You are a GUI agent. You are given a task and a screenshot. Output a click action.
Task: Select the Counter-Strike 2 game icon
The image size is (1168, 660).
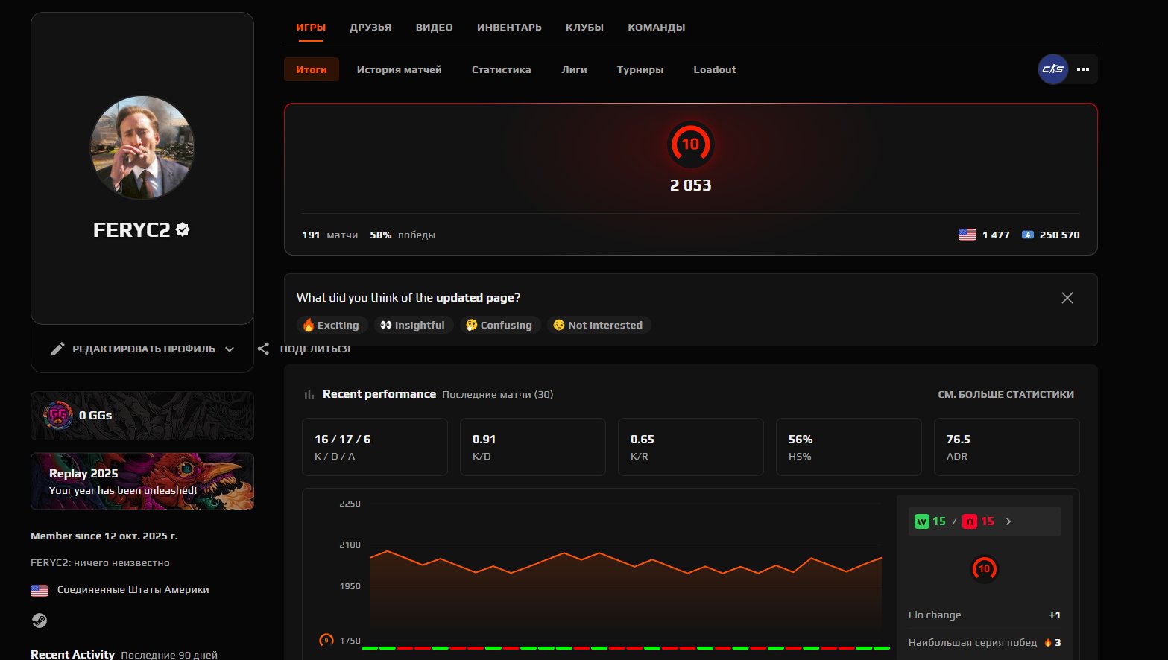(1051, 69)
